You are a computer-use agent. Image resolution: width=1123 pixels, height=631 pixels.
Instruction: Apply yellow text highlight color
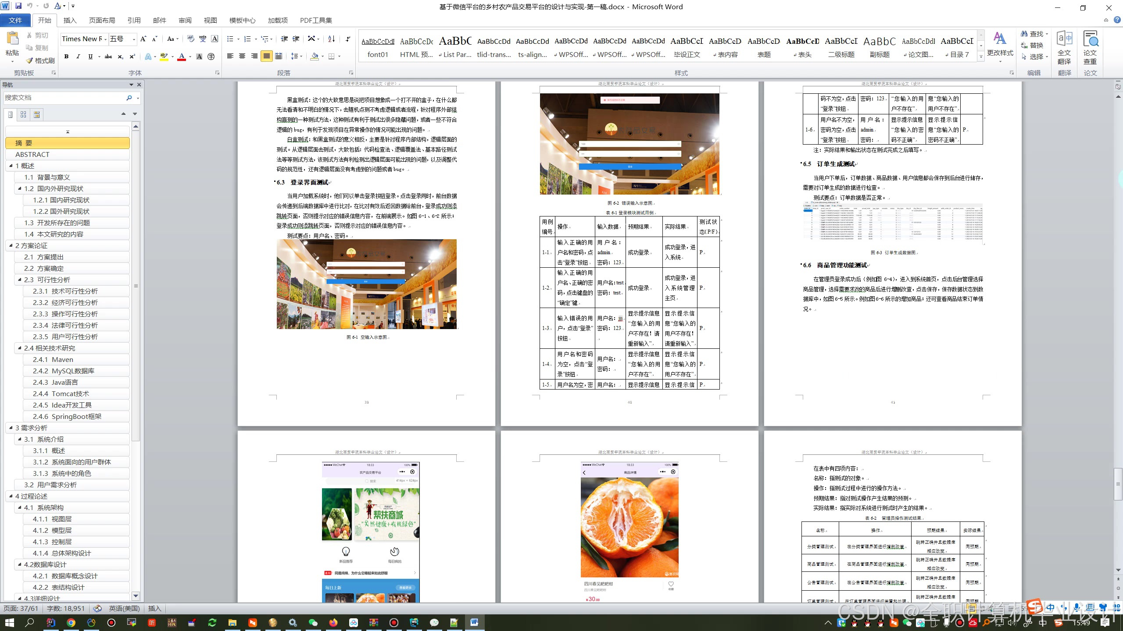click(x=164, y=57)
